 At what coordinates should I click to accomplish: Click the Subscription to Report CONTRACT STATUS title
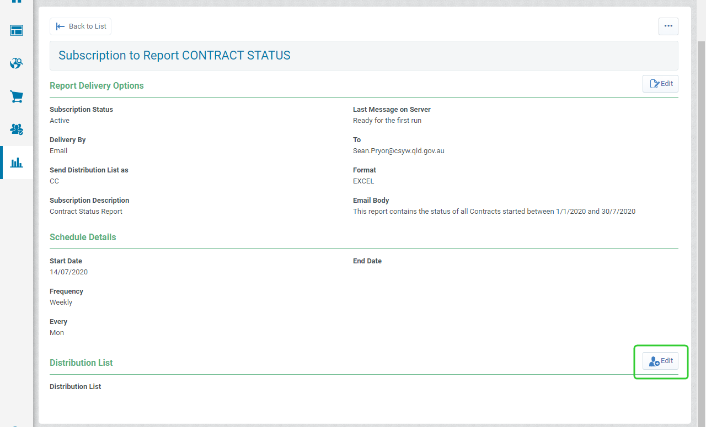pos(174,55)
